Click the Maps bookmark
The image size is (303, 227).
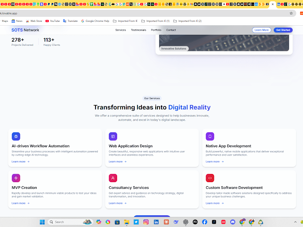(5, 21)
